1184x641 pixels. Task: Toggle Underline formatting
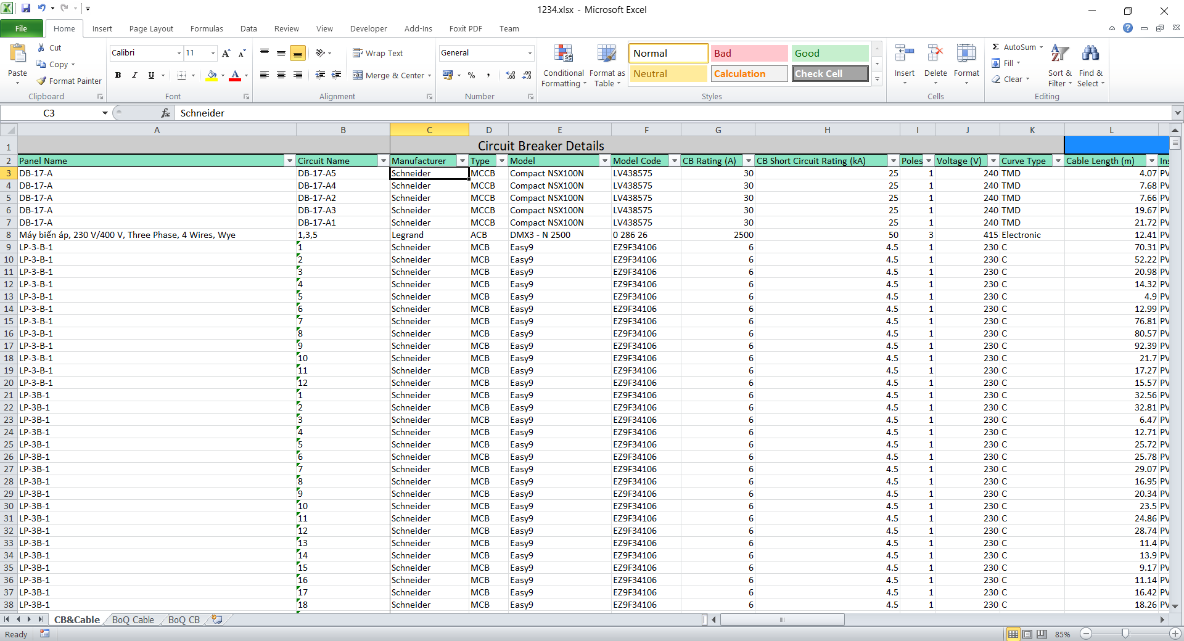coord(151,75)
